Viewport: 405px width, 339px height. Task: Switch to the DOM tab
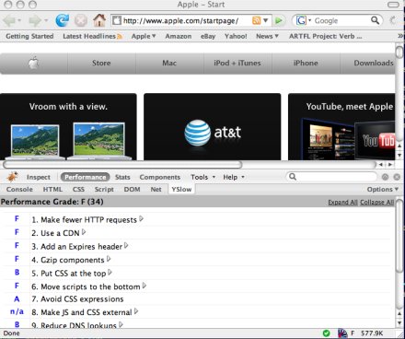click(132, 190)
